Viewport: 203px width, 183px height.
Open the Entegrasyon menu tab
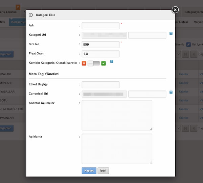coord(193,12)
